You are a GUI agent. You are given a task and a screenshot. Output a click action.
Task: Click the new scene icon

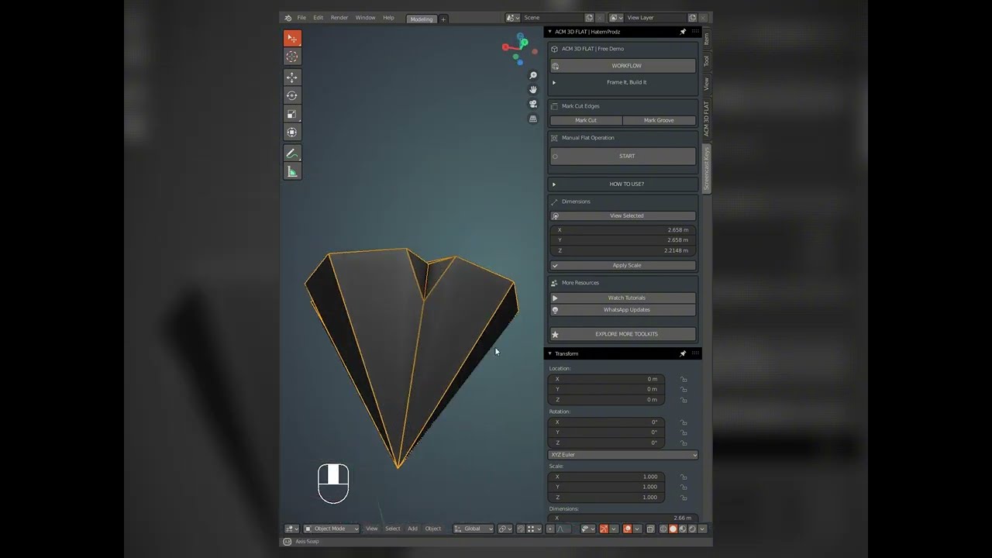[x=589, y=18]
